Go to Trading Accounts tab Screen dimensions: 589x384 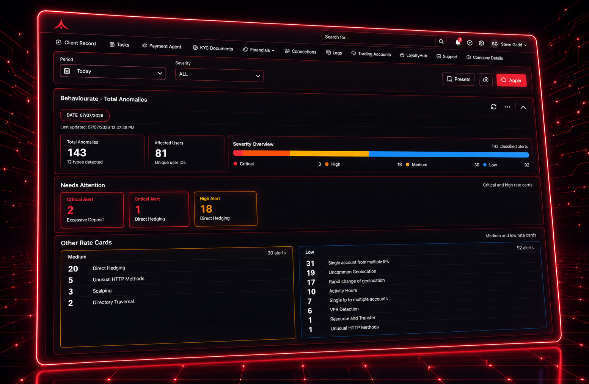371,54
